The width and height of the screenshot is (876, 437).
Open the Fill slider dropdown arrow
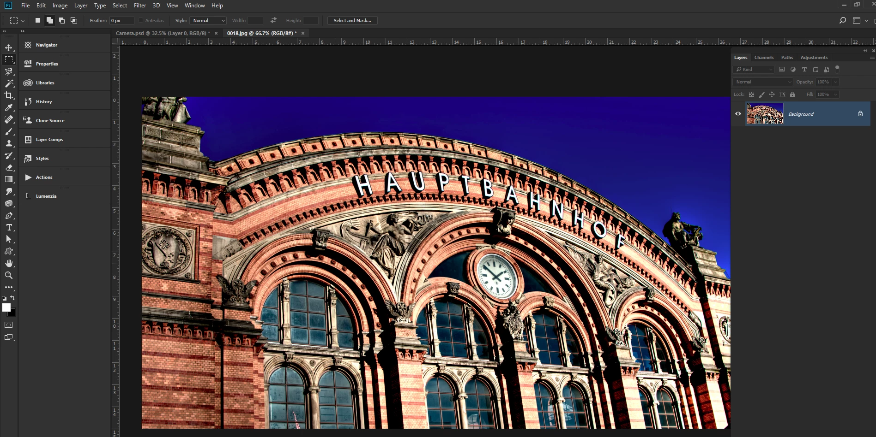835,94
